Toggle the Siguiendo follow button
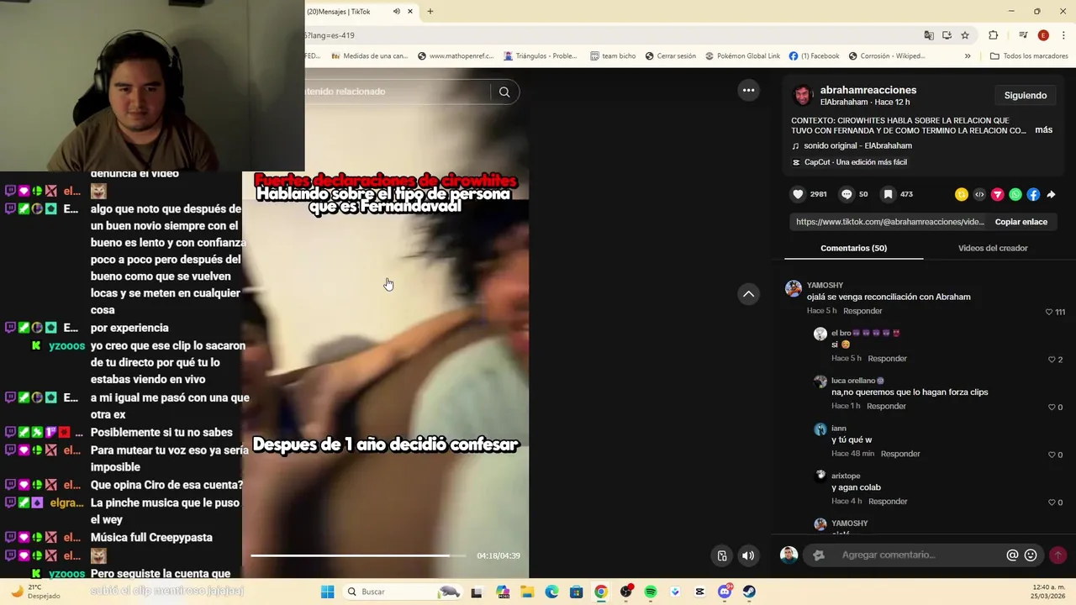The width and height of the screenshot is (1076, 605). coord(1026,96)
